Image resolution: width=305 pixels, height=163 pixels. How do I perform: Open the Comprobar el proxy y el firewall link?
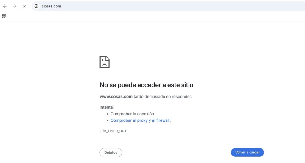tap(141, 120)
